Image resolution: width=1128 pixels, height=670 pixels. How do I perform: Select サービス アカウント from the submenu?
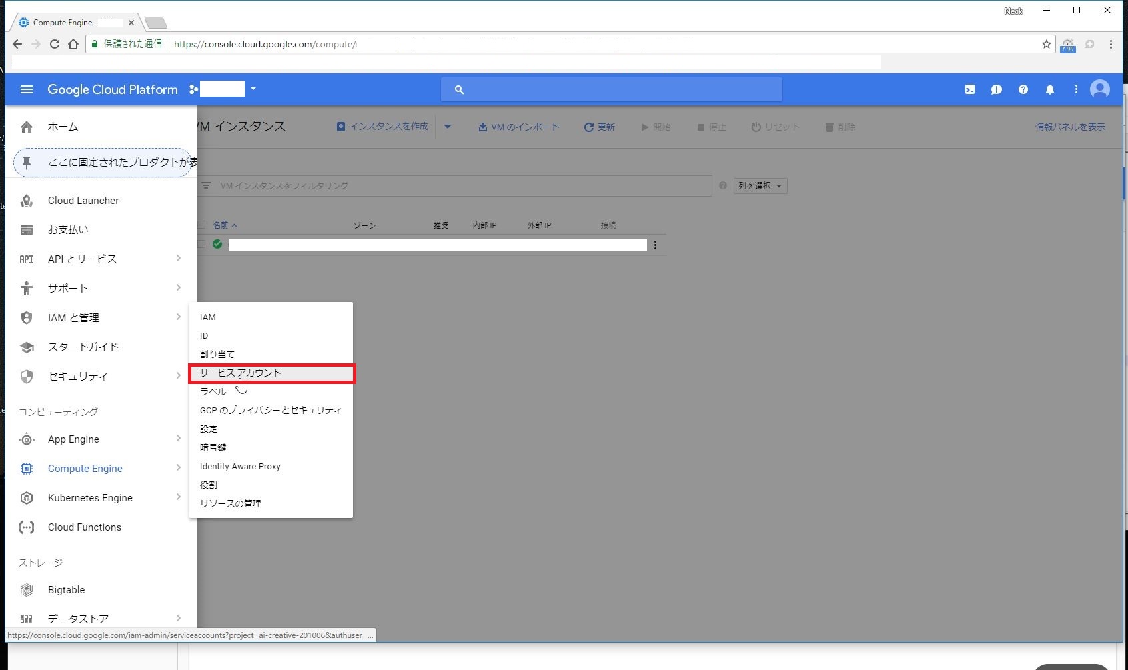click(271, 373)
